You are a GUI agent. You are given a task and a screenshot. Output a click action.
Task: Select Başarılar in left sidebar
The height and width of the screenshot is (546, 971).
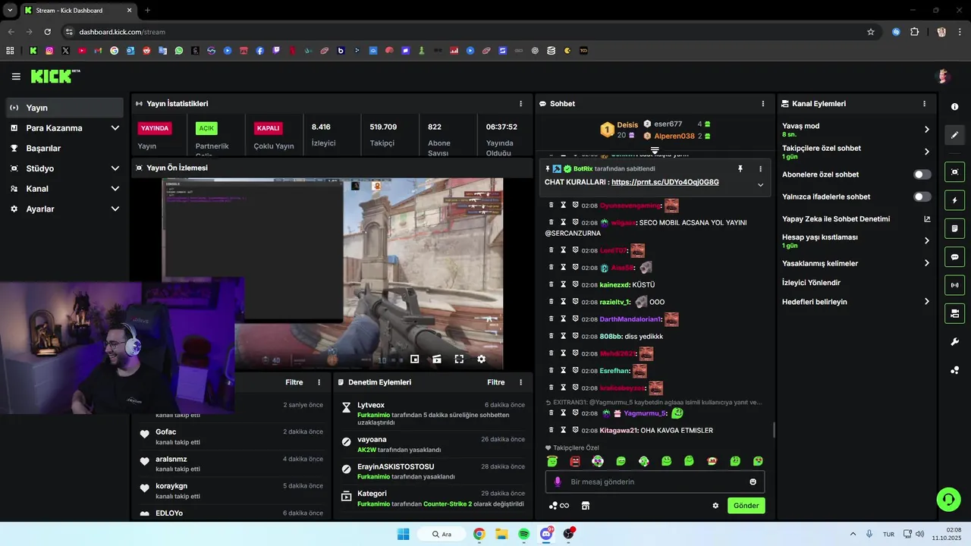pyautogui.click(x=64, y=149)
